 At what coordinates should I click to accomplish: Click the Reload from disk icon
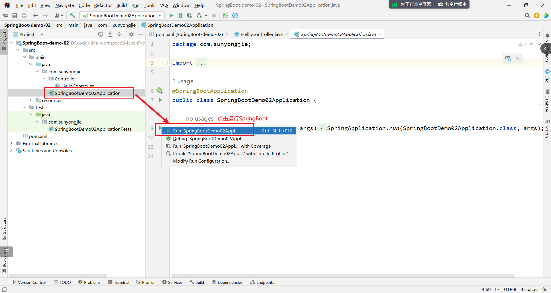[24, 16]
